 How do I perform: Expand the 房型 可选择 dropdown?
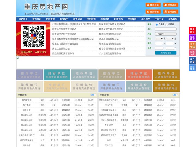[x=166, y=34]
